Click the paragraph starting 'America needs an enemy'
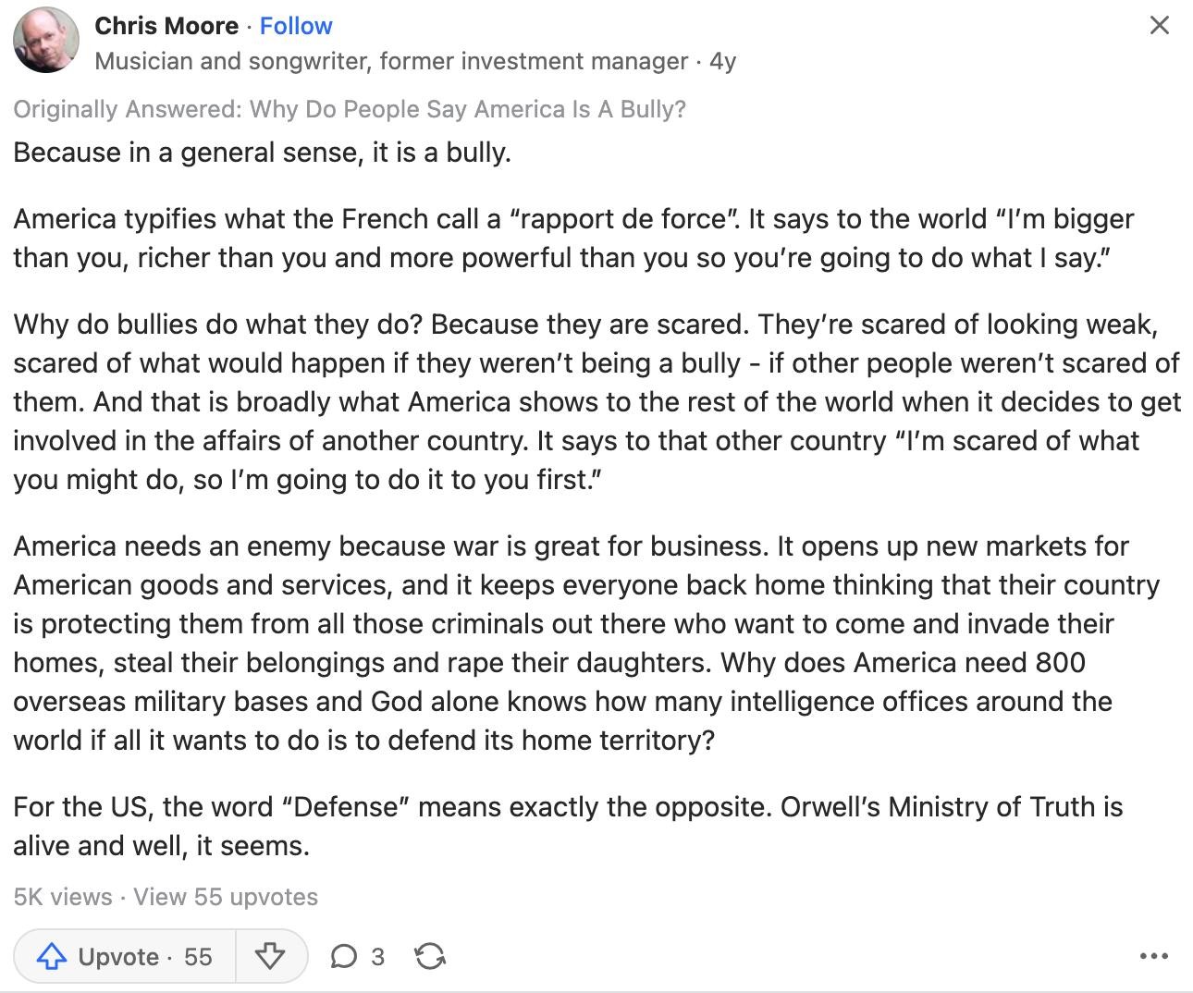This screenshot has width=1193, height=993. (586, 644)
